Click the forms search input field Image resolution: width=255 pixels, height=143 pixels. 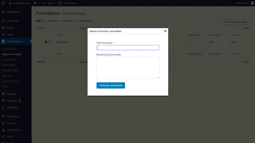pos(207,22)
